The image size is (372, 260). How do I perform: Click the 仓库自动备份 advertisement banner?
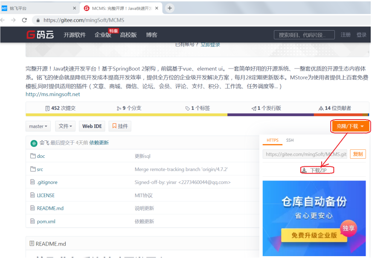click(x=314, y=218)
